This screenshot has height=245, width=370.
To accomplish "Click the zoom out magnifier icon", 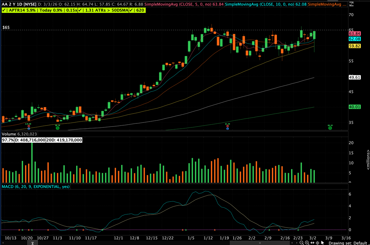I will point(301,243).
